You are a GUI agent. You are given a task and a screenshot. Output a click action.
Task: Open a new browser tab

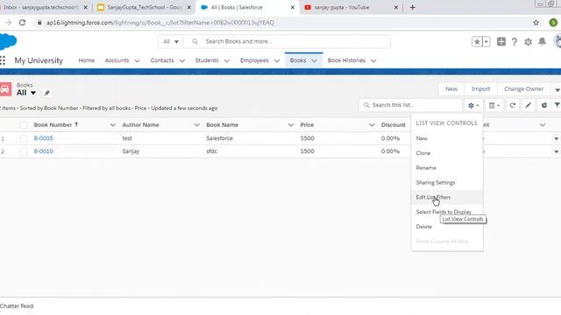[x=413, y=7]
